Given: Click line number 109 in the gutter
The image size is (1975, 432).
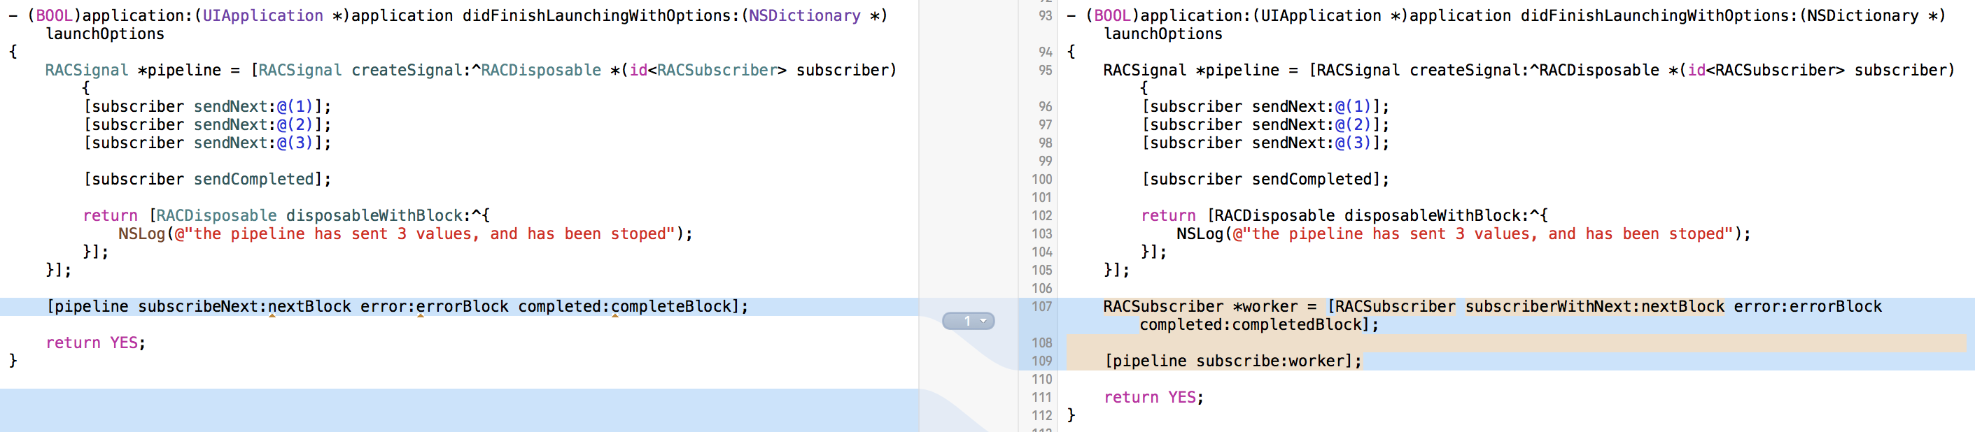Looking at the screenshot, I should point(1041,361).
